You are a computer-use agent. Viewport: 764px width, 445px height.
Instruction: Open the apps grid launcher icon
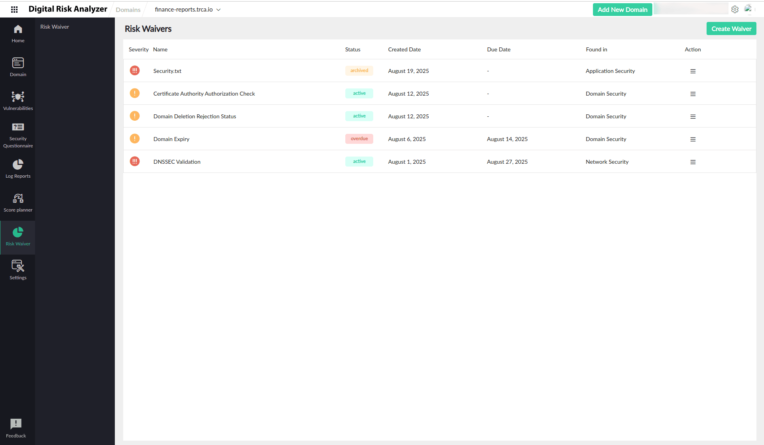14,10
